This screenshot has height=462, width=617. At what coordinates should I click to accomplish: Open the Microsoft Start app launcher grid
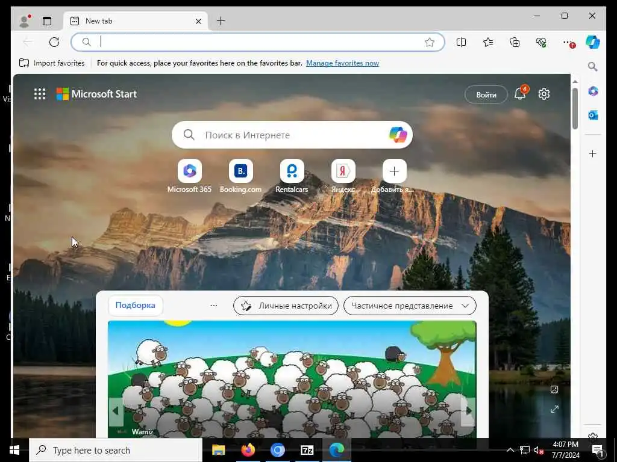[40, 94]
